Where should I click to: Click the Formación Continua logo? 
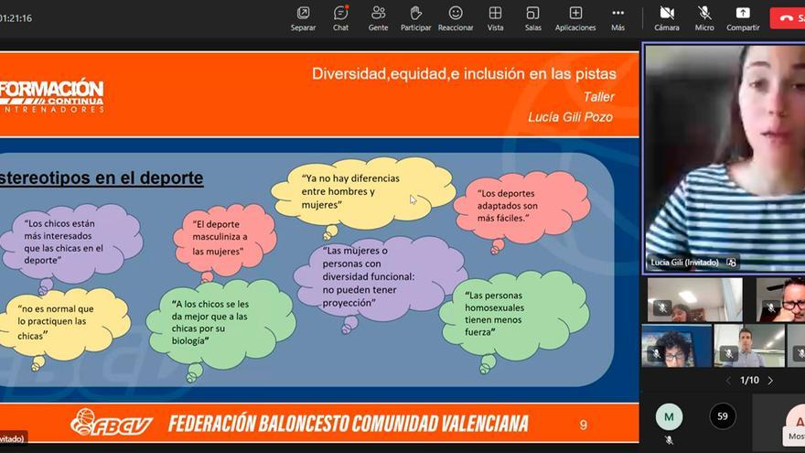click(x=51, y=97)
